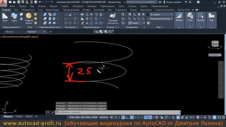Toggle annotation visibility in status bar

(x=178, y=117)
